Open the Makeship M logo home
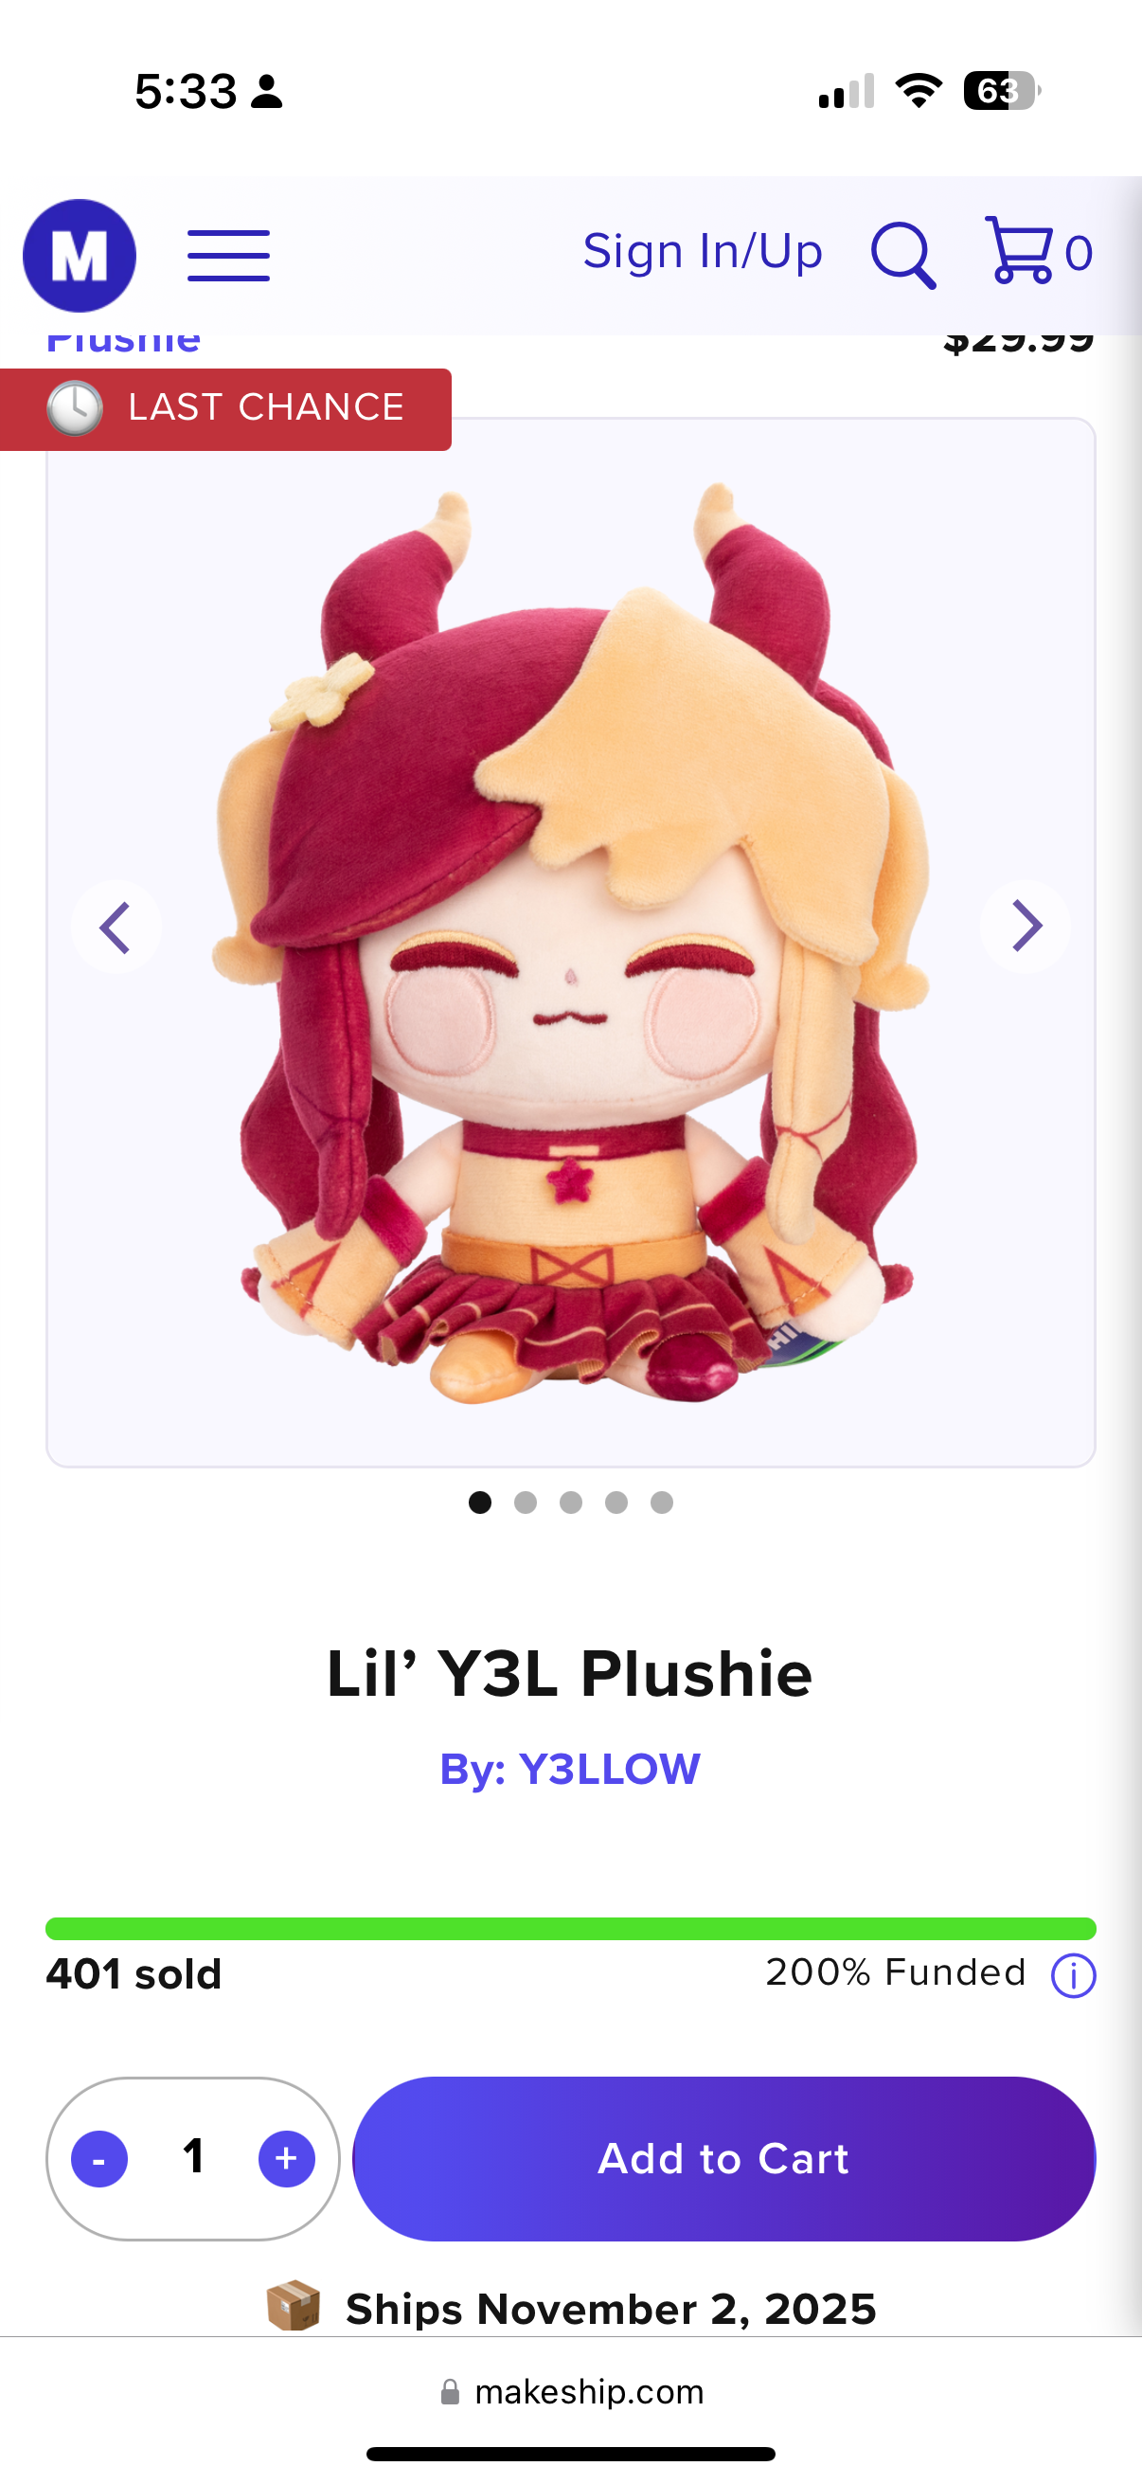Image resolution: width=1142 pixels, height=2484 pixels. 79,256
